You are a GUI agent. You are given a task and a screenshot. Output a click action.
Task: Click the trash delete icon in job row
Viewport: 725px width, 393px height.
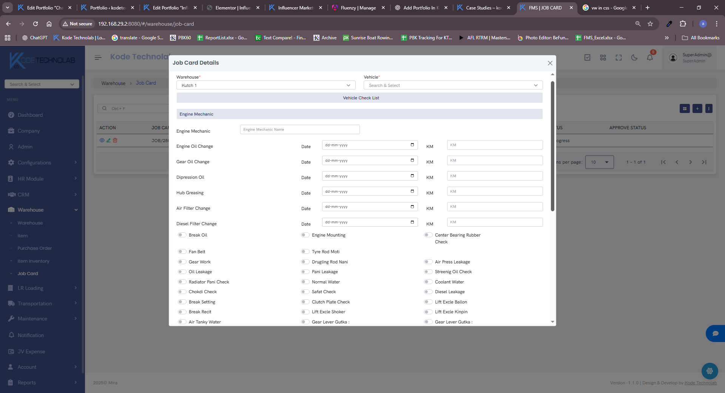coord(115,140)
